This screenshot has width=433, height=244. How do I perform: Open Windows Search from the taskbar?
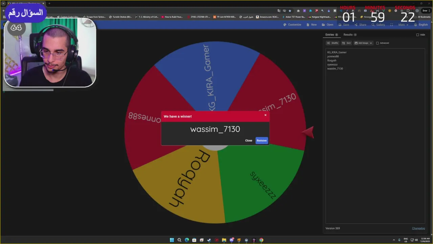[179, 240]
